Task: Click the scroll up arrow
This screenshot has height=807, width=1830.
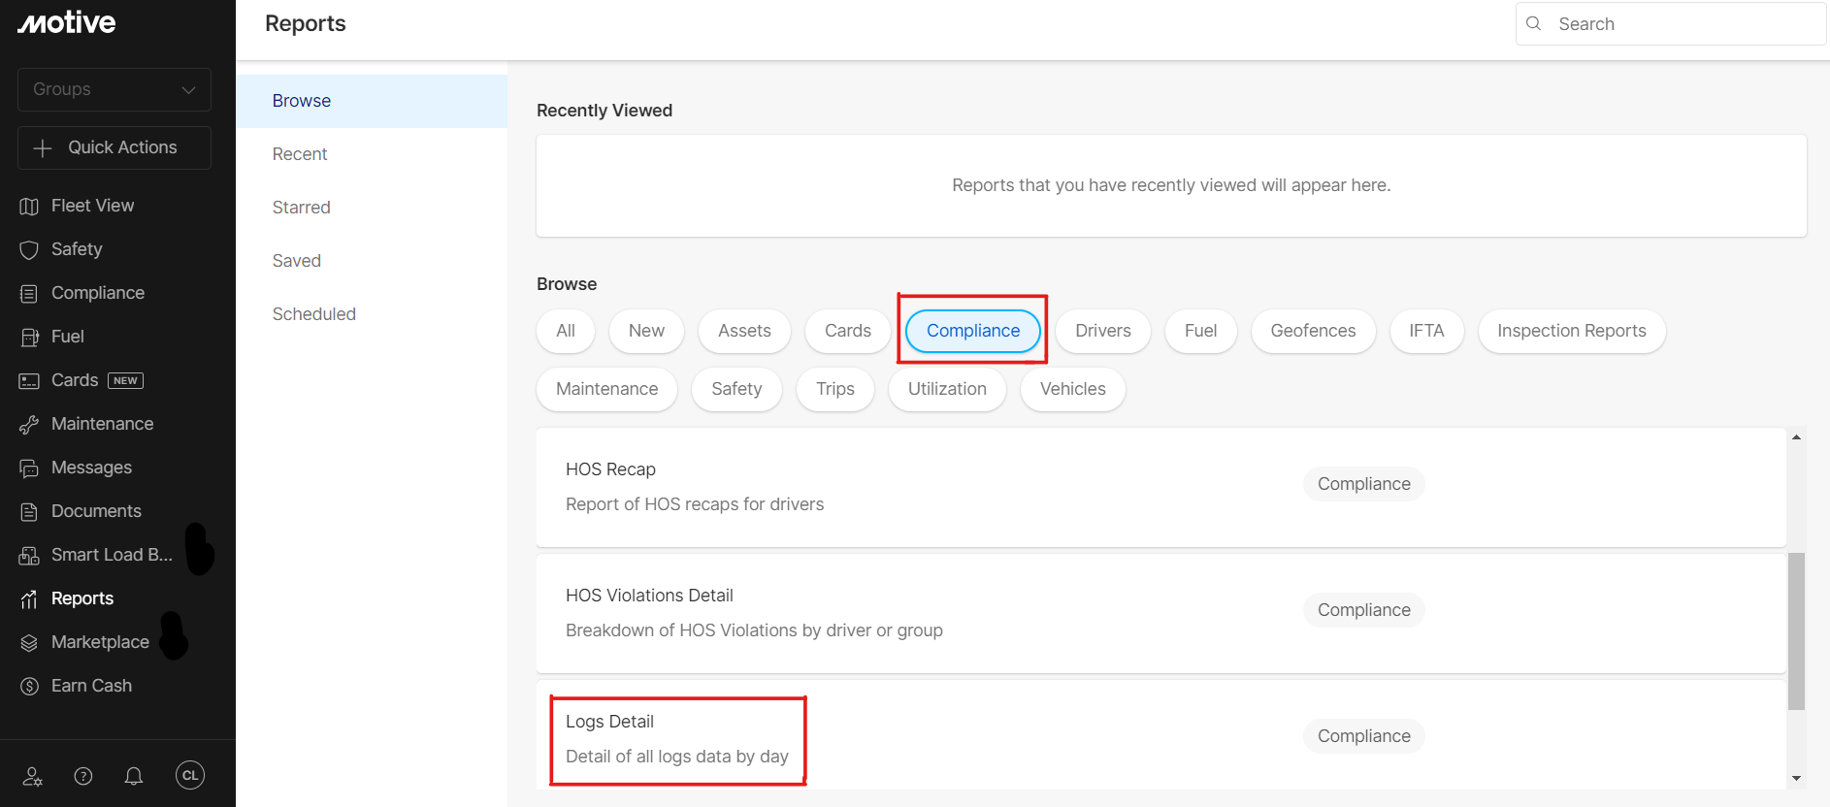Action: (x=1796, y=437)
